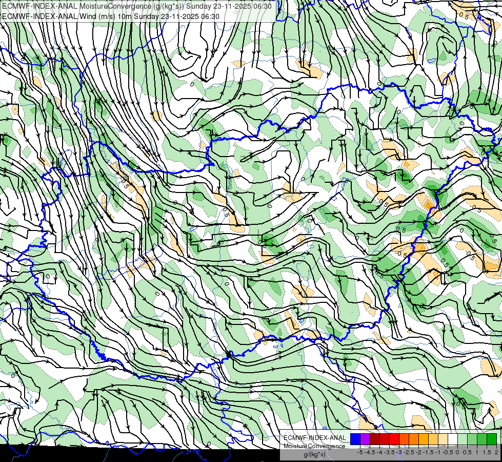Screen dimensions: 502x462
Task: Click the legend tick label 2
Action: [496, 452]
